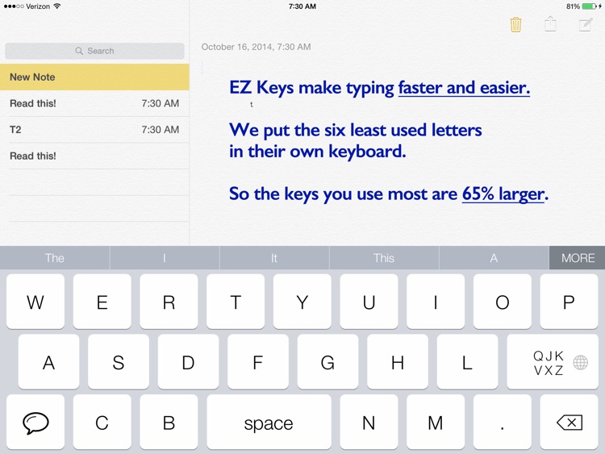Viewport: 605px width, 454px height.
Task: Select the "New Note" entry
Action: pos(94,77)
